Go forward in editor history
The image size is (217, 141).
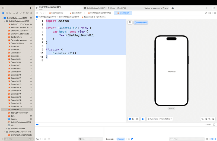pyautogui.click(x=44, y=13)
